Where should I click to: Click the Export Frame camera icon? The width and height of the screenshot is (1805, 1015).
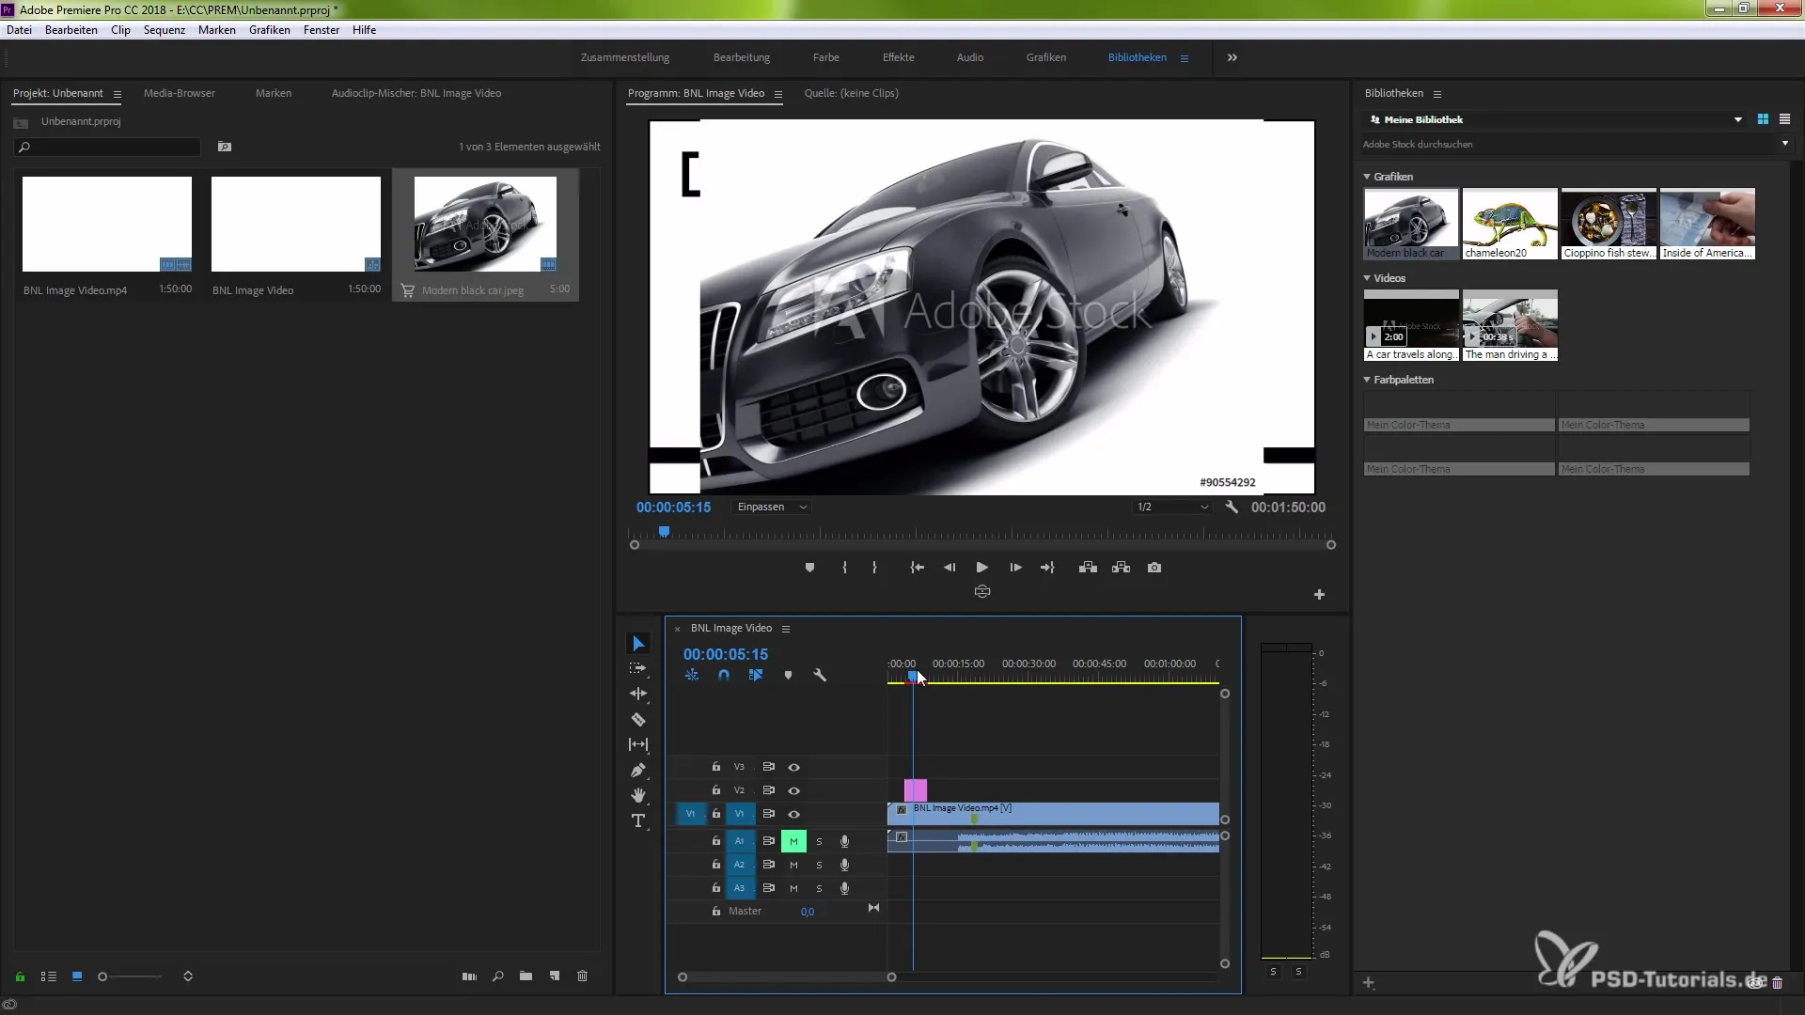point(1154,568)
